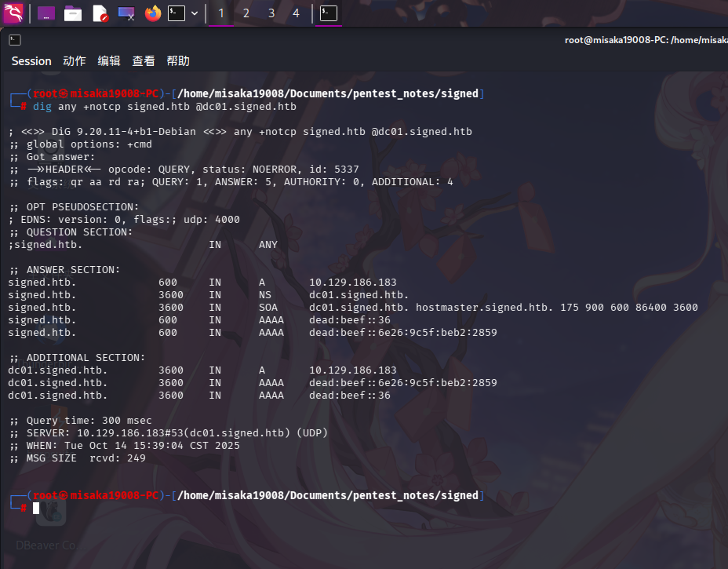The height and width of the screenshot is (569, 728).
Task: Click the dig command line text
Action: pos(165,107)
